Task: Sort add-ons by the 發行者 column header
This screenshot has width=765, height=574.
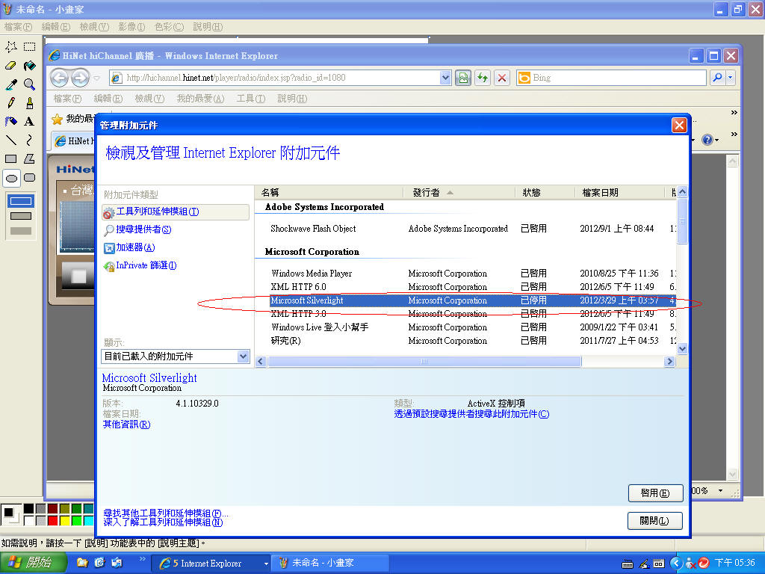Action: [x=459, y=193]
